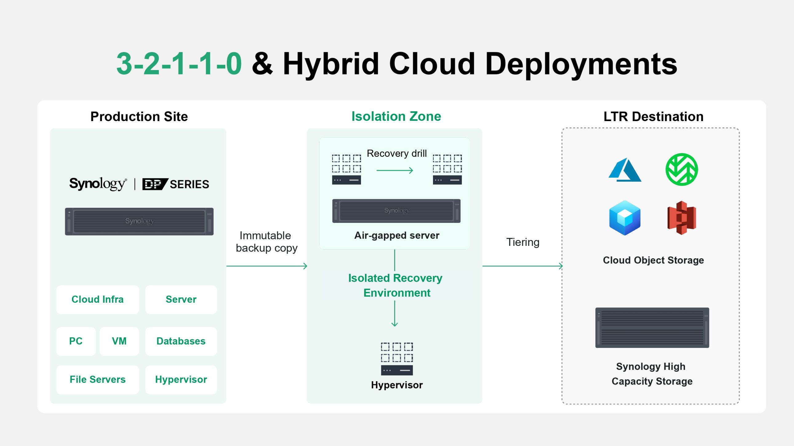The height and width of the screenshot is (446, 794).
Task: Click the 'Recovery drill' label
Action: pyautogui.click(x=397, y=153)
